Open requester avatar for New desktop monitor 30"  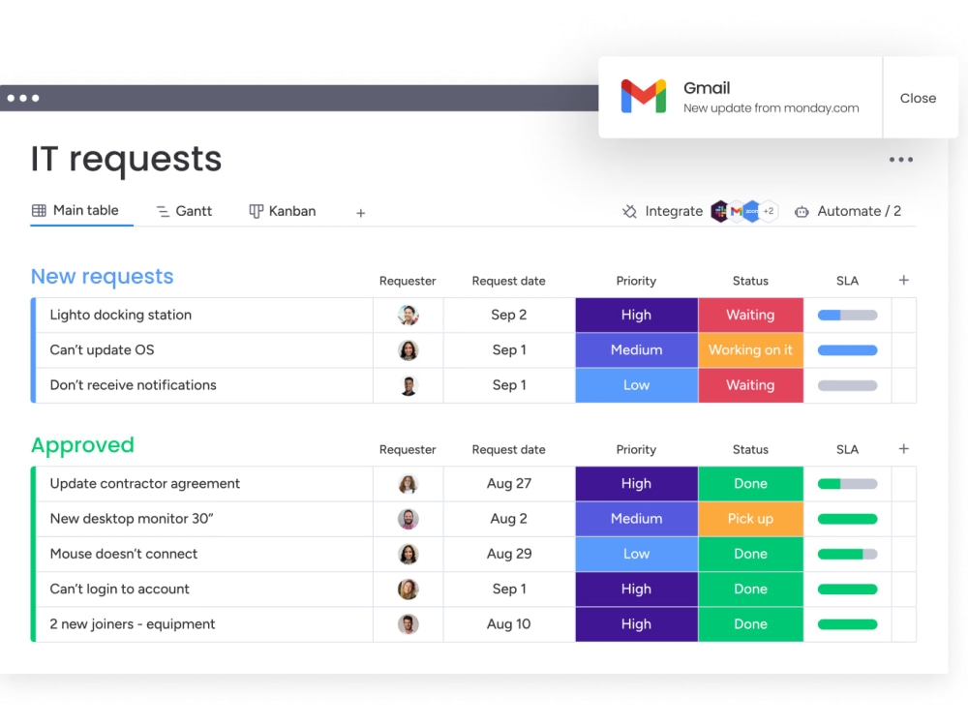408,519
